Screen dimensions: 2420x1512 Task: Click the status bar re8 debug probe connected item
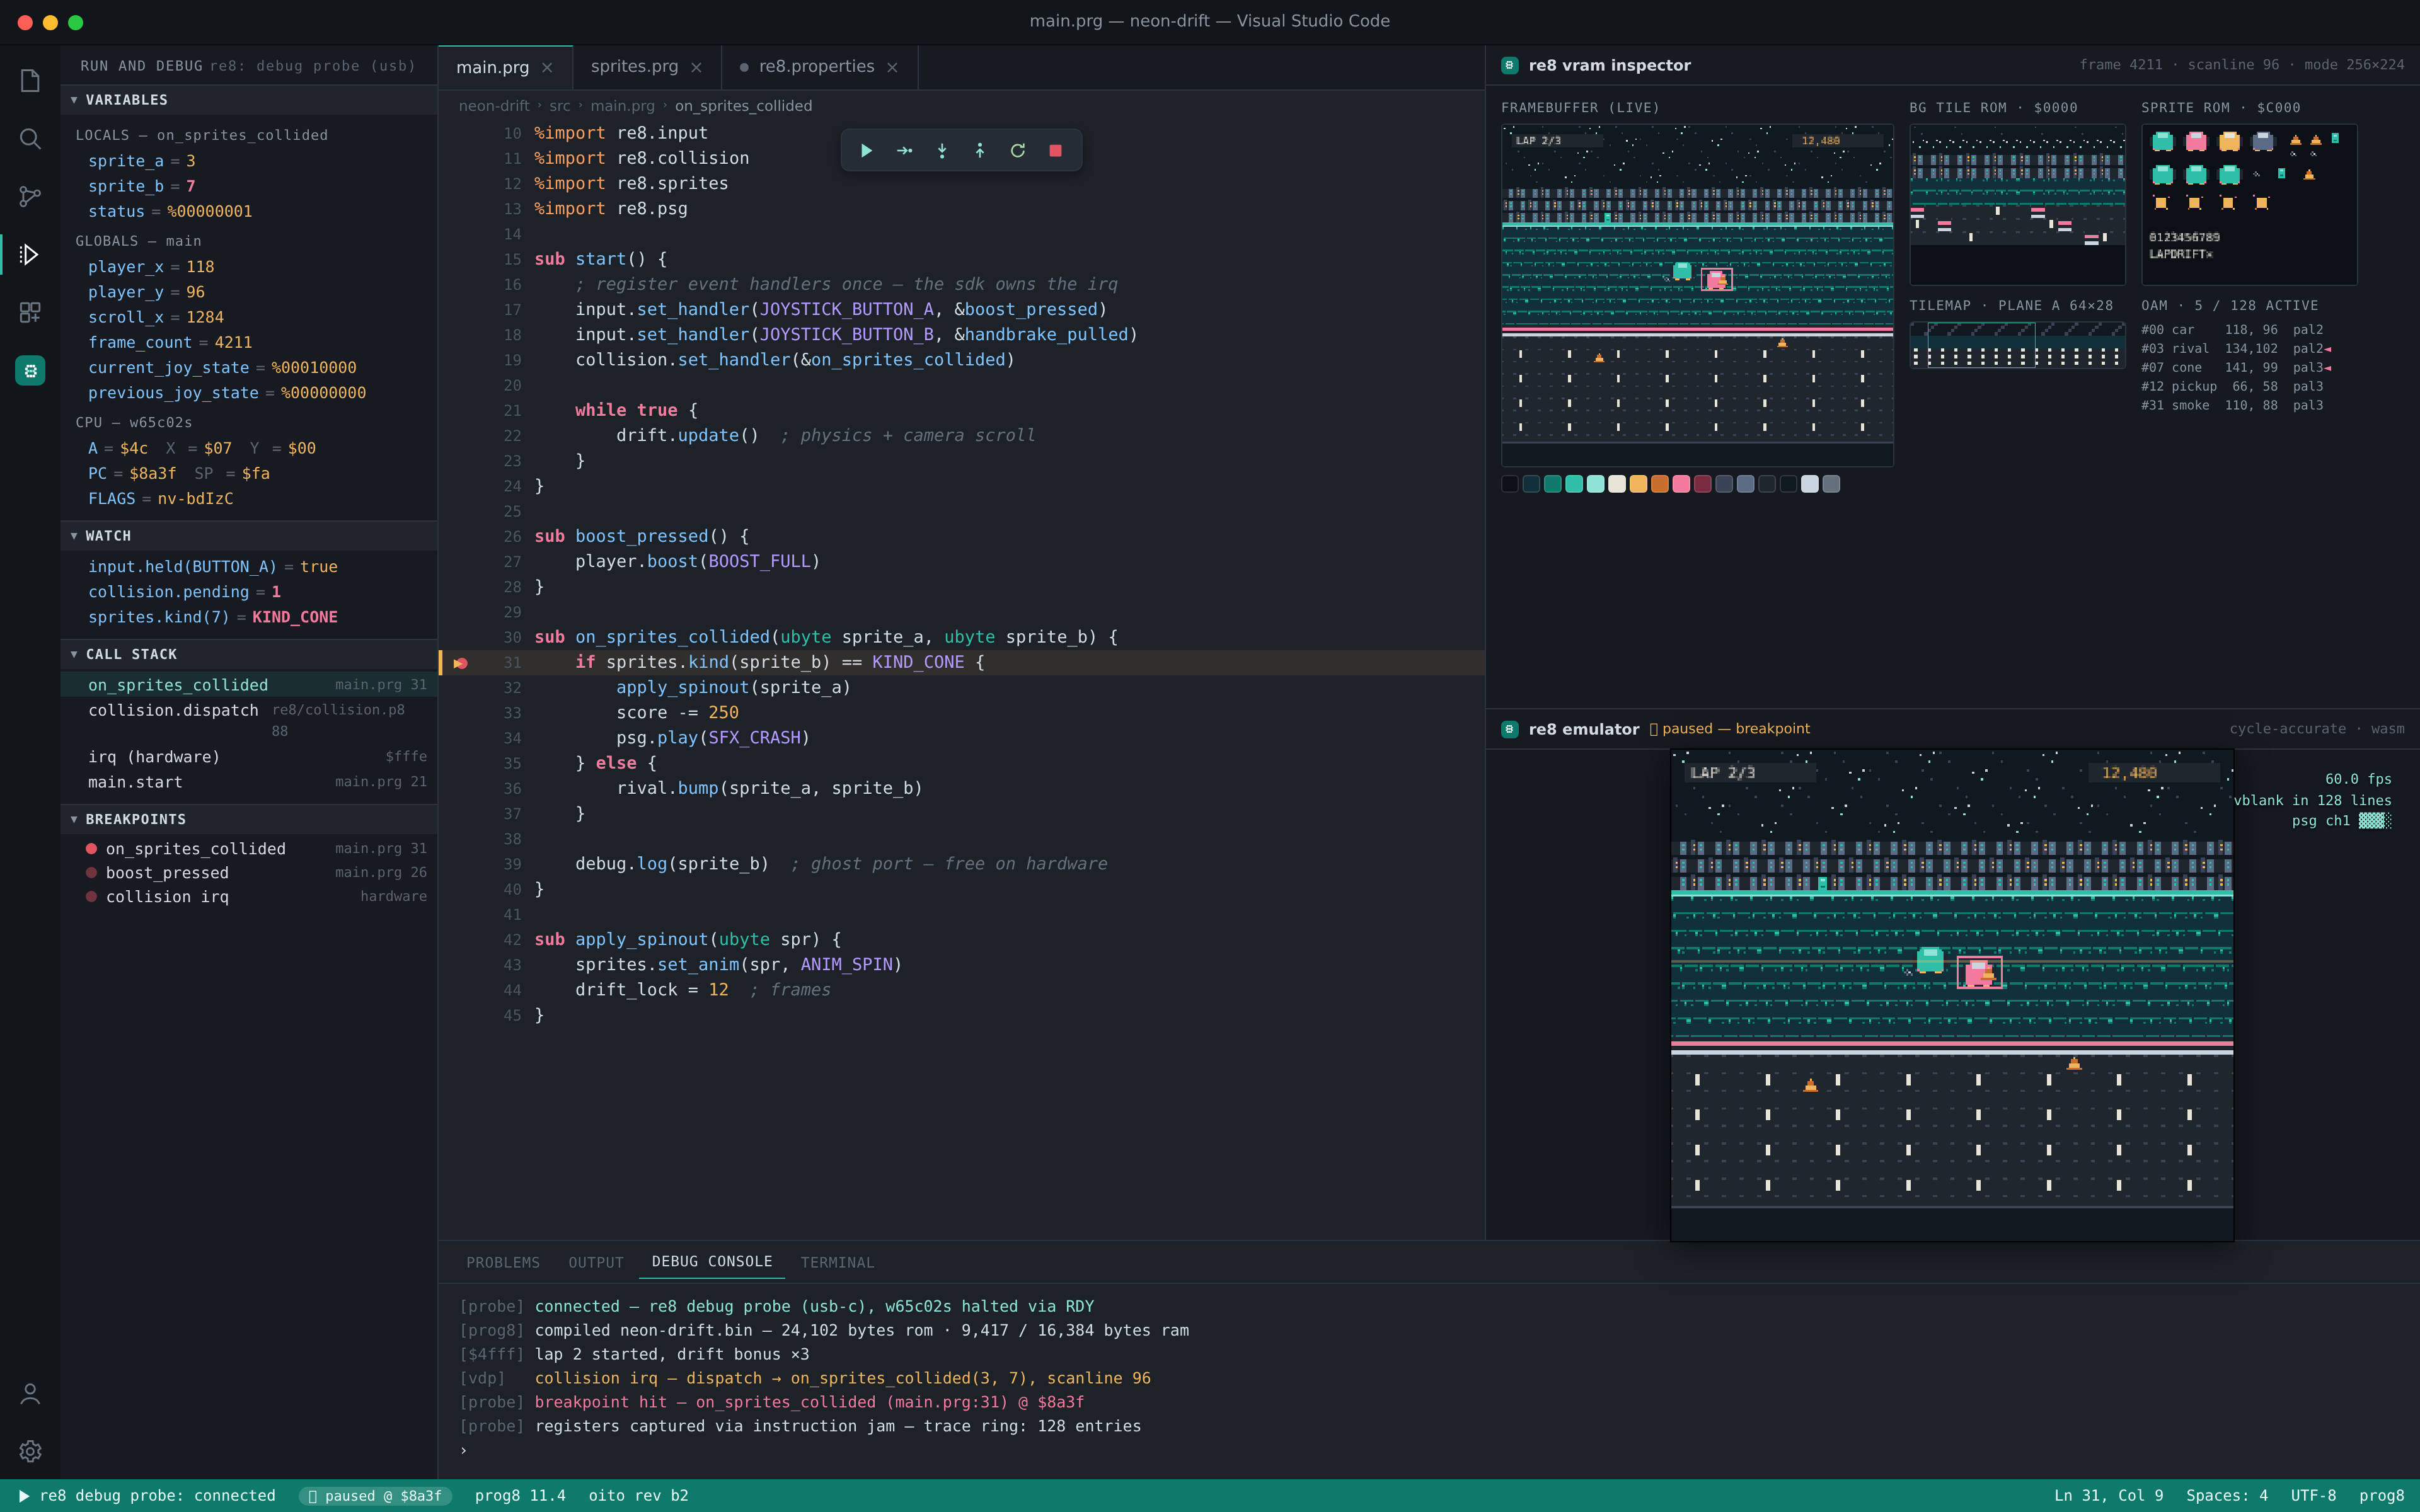pos(147,1496)
